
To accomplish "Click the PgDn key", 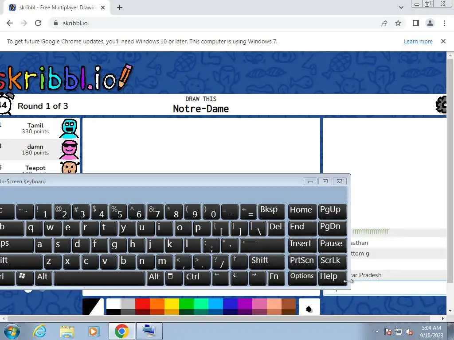I will tap(333, 228).
